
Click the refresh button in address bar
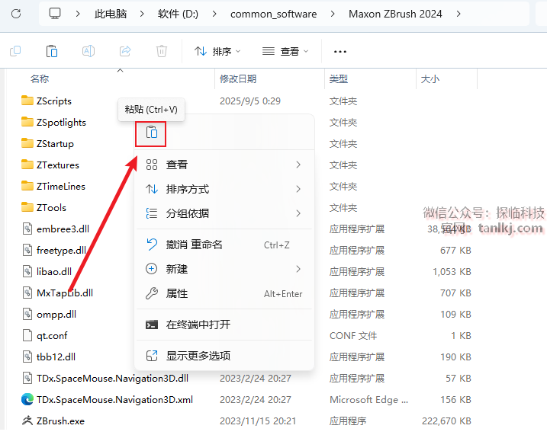(x=15, y=14)
